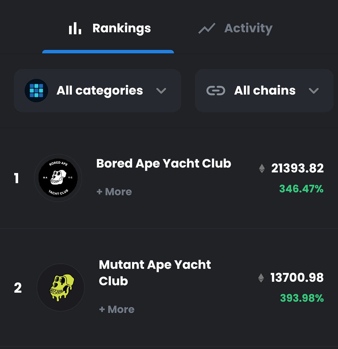Open the All chains dropdown
Image resolution: width=338 pixels, height=349 pixels.
[264, 91]
